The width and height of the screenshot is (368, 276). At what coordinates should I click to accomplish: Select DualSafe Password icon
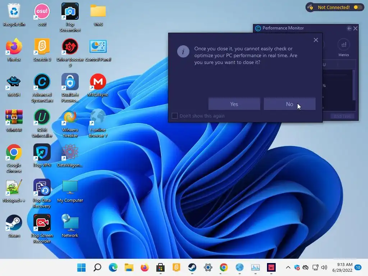pos(70,88)
